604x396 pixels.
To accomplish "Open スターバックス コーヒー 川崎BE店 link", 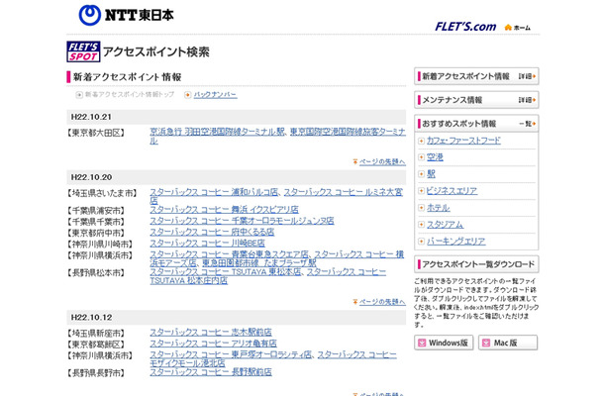I will pyautogui.click(x=207, y=244).
